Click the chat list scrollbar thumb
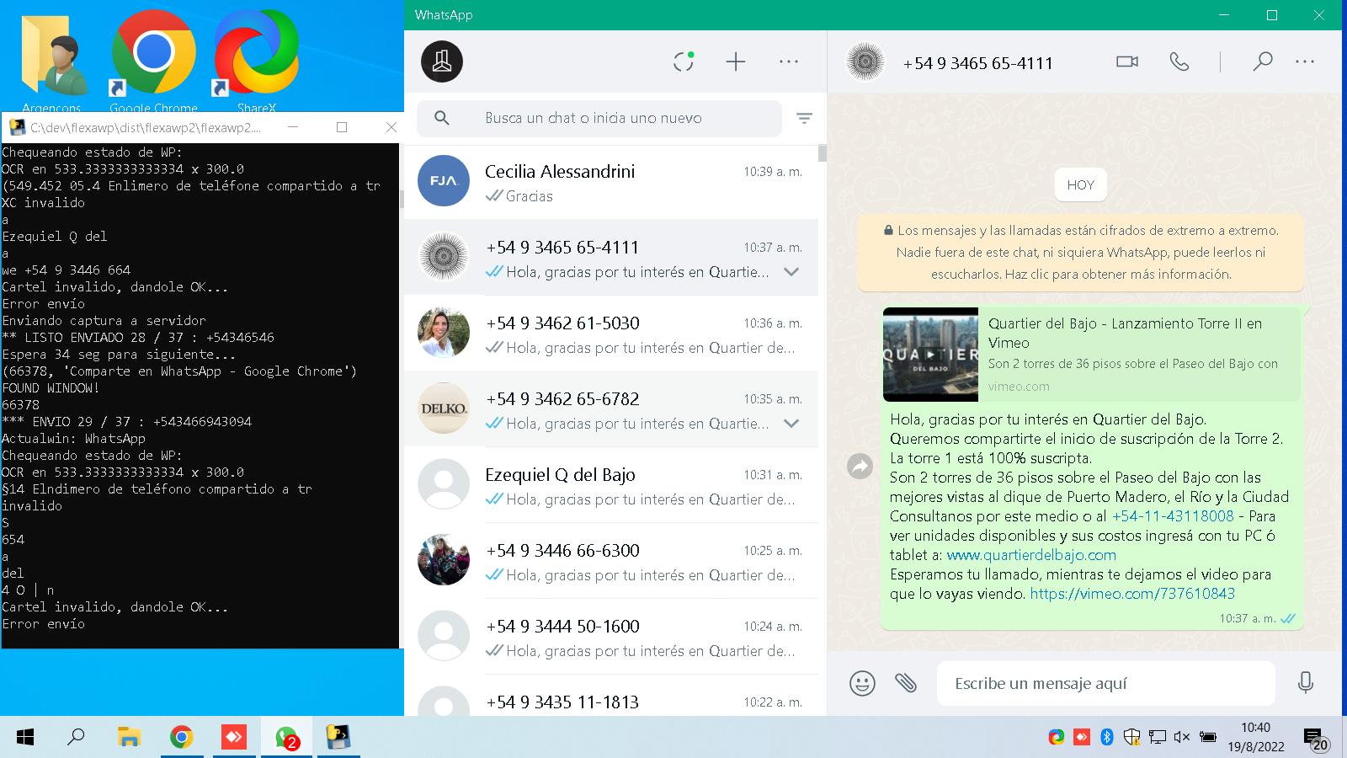 click(x=823, y=153)
